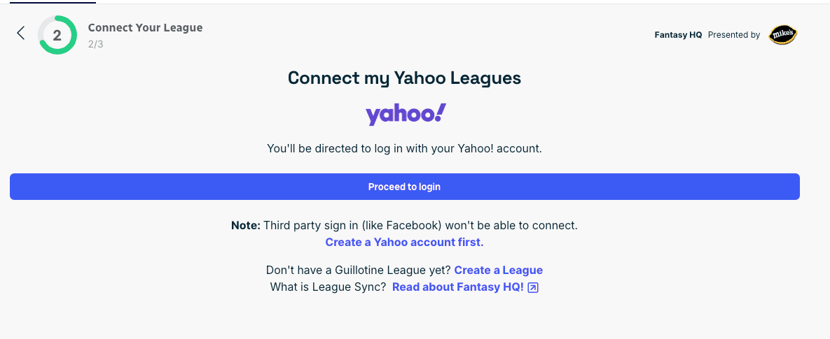Click the external link icon beside Fantasy HQ

click(533, 287)
